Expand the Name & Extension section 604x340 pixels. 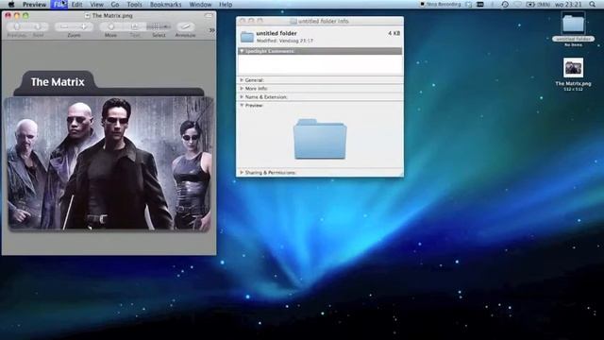pos(242,96)
